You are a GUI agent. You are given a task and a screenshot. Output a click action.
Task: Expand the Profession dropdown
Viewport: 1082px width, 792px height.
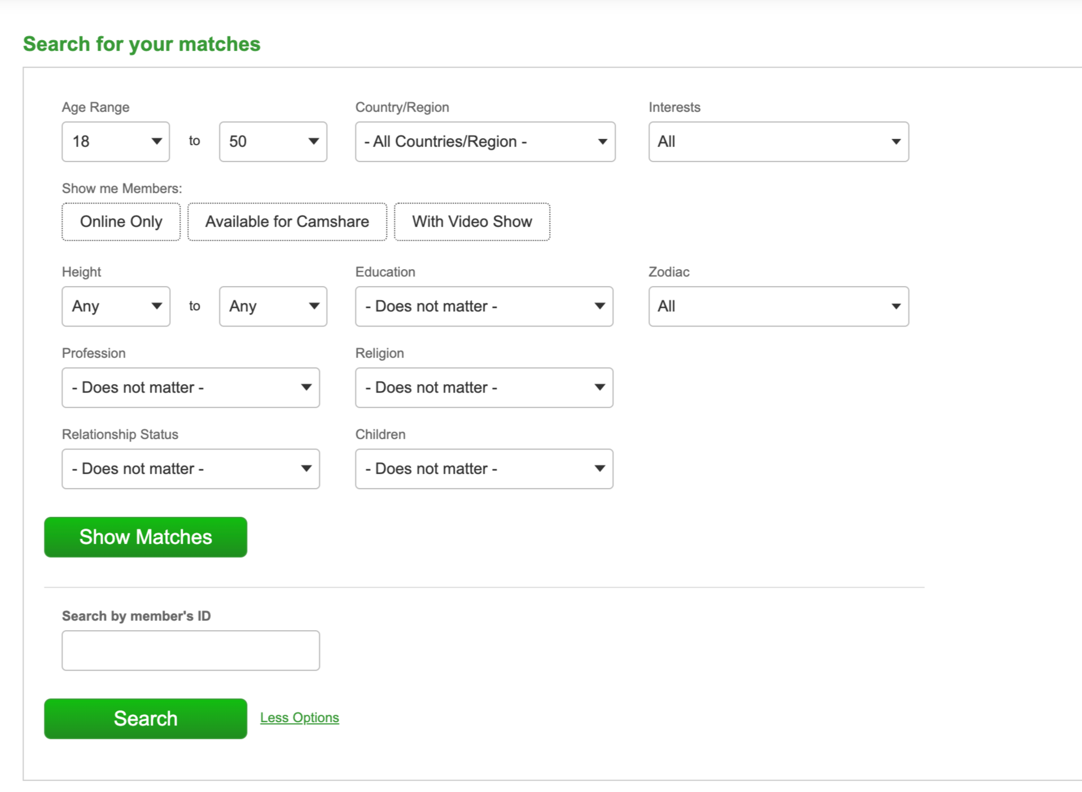click(x=190, y=388)
